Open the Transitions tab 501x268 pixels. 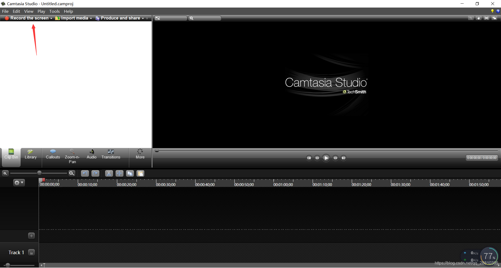[111, 155]
